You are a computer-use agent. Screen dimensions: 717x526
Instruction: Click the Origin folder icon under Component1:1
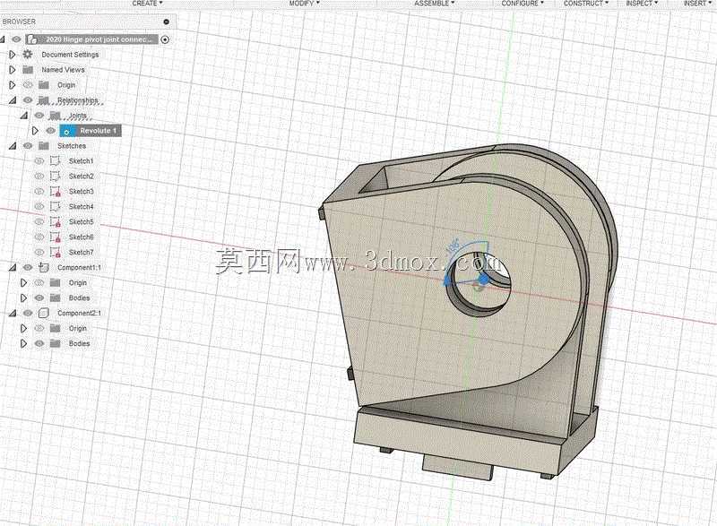point(55,283)
